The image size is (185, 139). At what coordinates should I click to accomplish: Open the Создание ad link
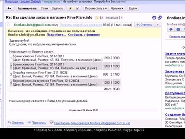175,115
